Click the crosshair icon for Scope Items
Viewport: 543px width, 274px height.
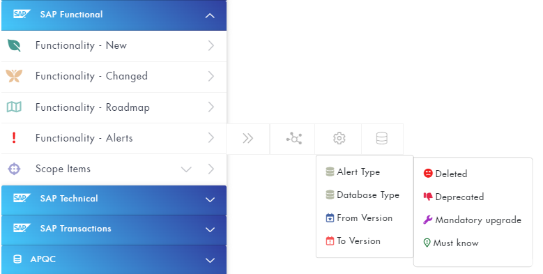click(14, 169)
